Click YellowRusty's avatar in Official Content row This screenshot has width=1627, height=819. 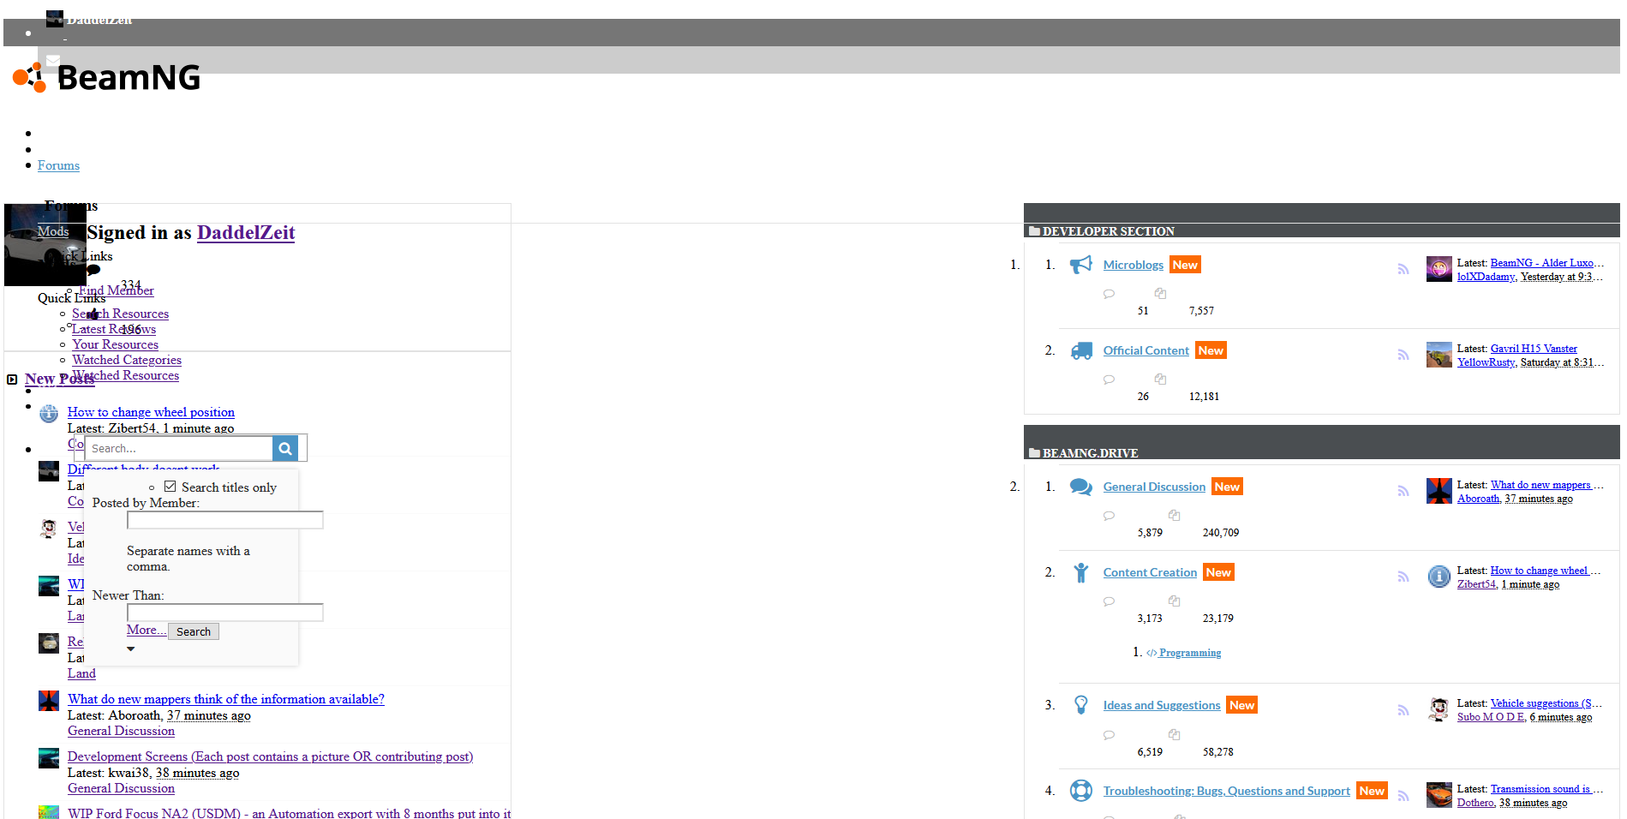tap(1439, 355)
